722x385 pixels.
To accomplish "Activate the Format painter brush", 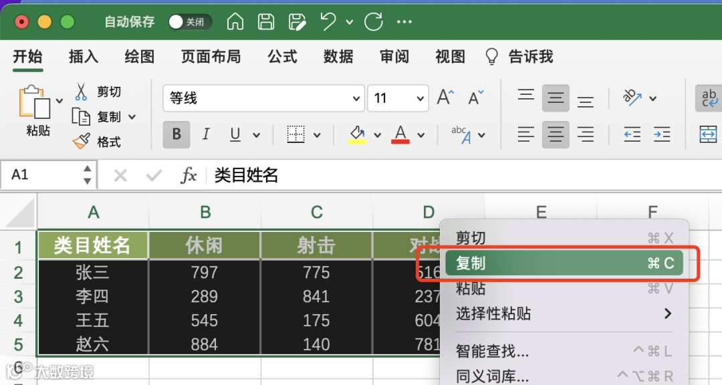I will pos(82,142).
